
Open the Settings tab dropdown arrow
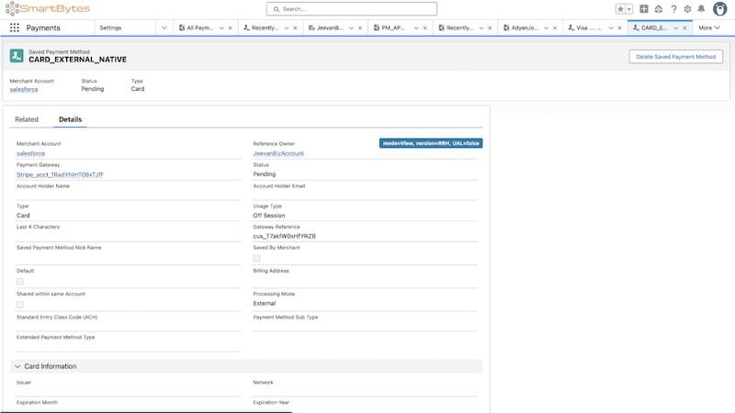point(164,28)
